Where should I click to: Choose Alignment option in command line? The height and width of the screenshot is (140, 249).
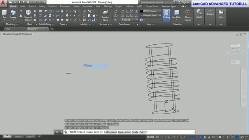pos(111,132)
